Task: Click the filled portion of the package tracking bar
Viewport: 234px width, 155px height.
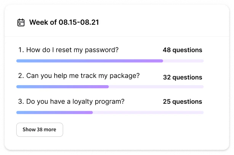Action: point(63,87)
